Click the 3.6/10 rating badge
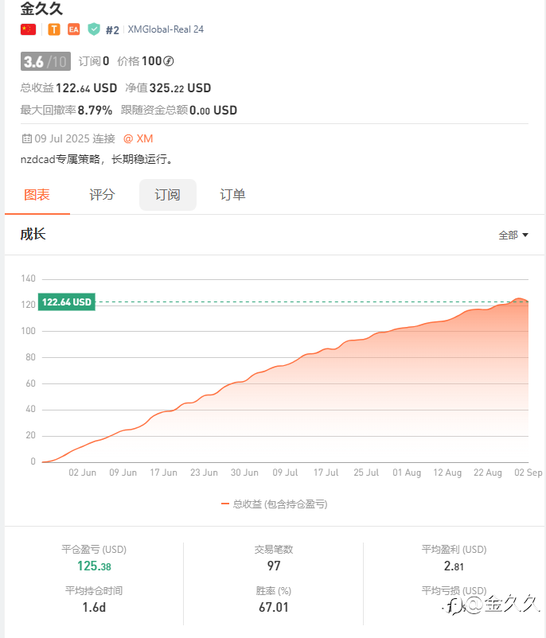The image size is (546, 638). pyautogui.click(x=45, y=61)
